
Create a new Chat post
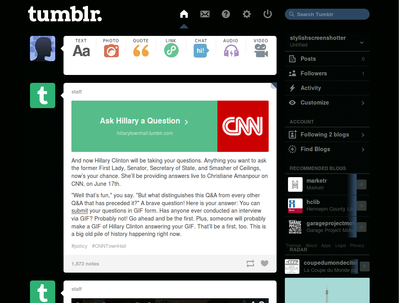pyautogui.click(x=201, y=48)
